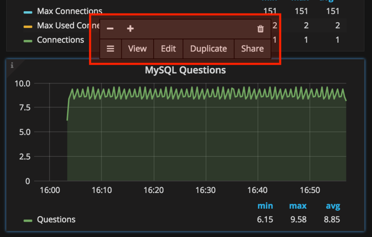Toggle the Max Connections series in legend
Viewport: 372px width, 237px height.
click(x=69, y=12)
